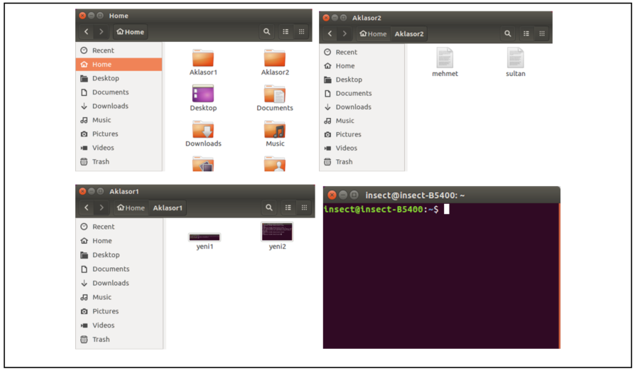Screen dimensions: 635x371
Task: Select Downloads in Aklasor2 window sidebar
Action: (362, 107)
